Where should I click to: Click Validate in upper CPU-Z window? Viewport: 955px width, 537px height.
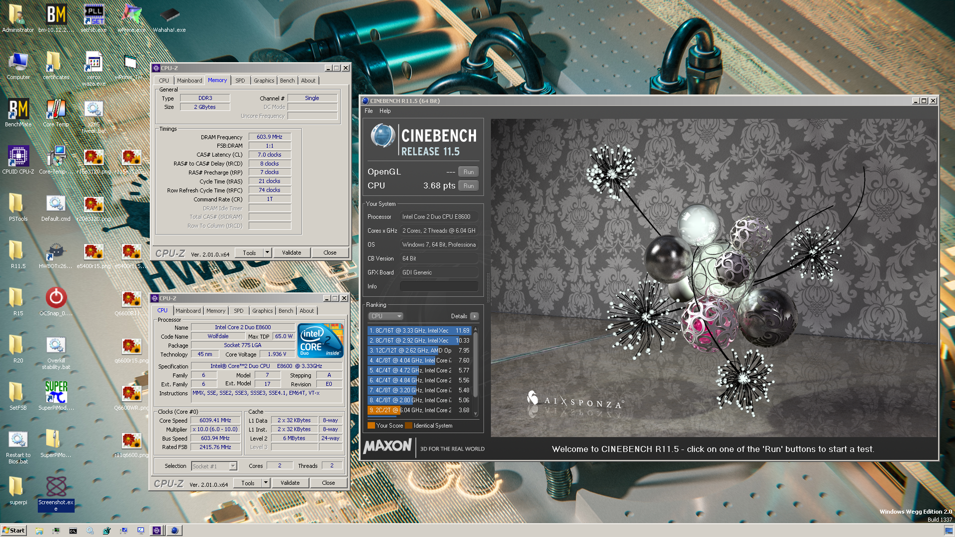[291, 253]
